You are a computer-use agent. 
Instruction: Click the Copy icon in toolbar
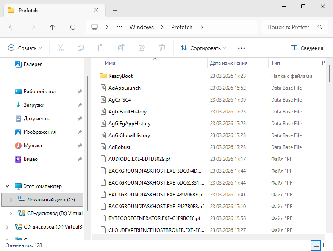(80, 48)
